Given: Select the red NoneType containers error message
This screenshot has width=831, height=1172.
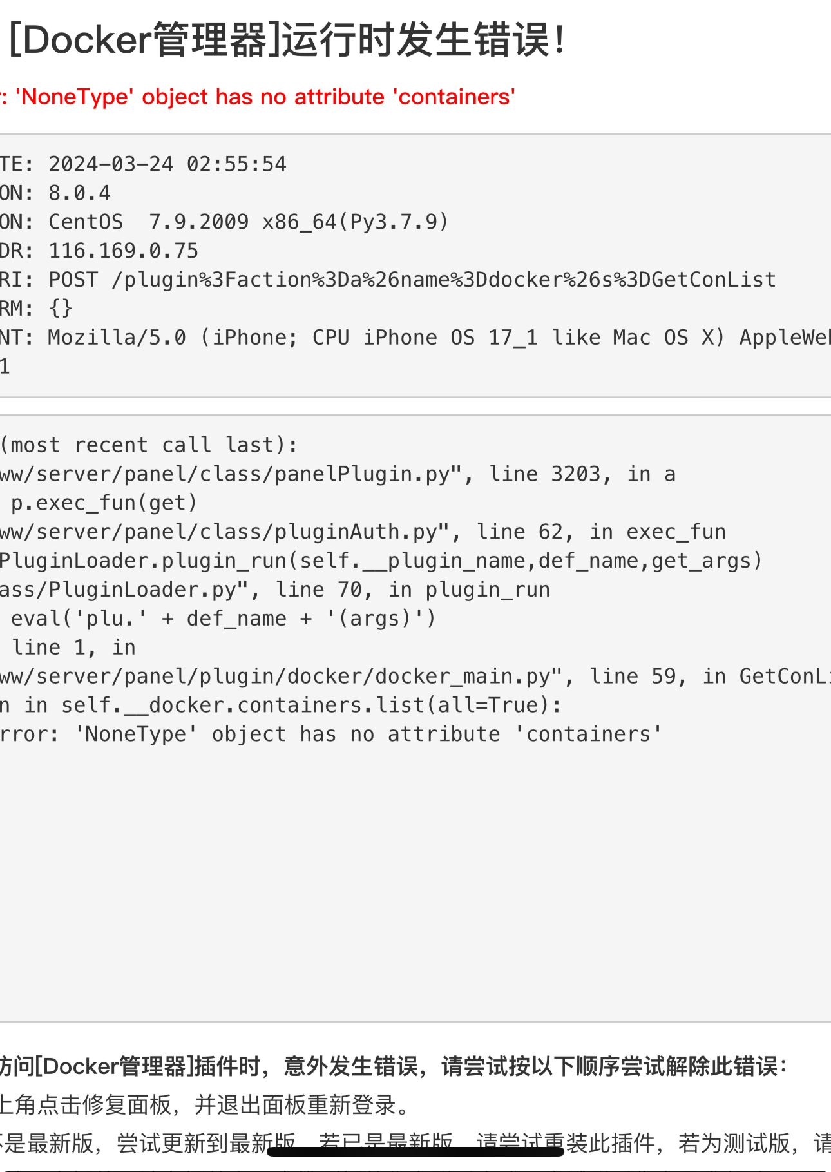Looking at the screenshot, I should pyautogui.click(x=258, y=97).
